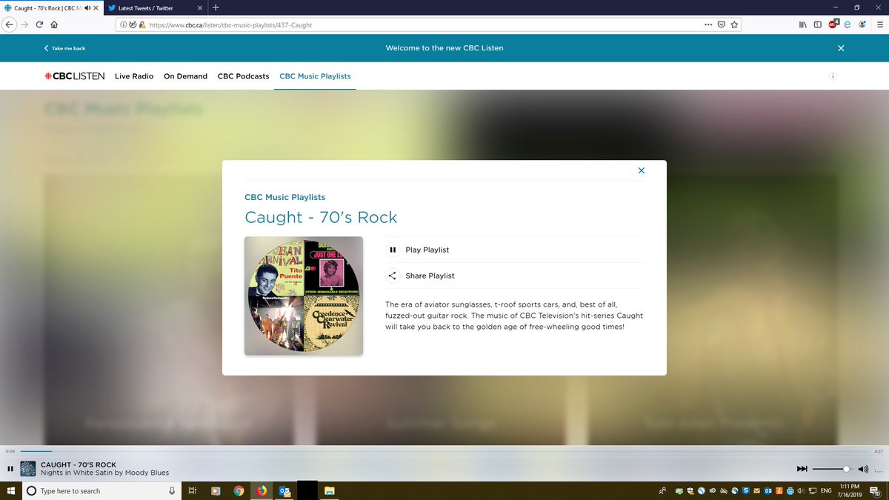Click the Take me back link
The height and width of the screenshot is (500, 889).
point(64,48)
